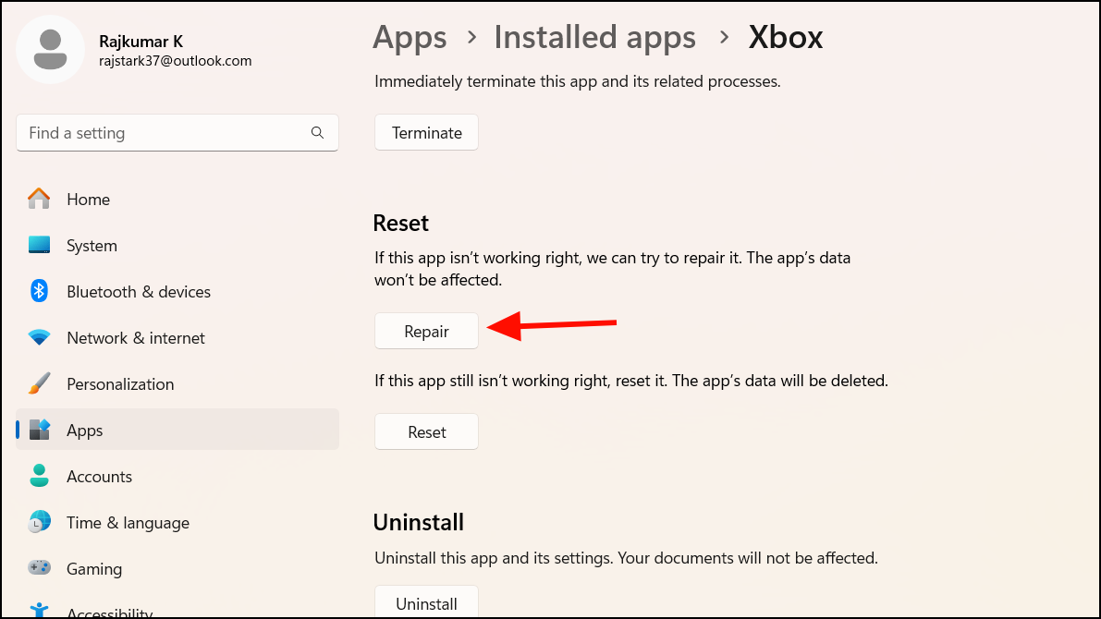The height and width of the screenshot is (619, 1101).
Task: Click the Home icon in sidebar
Action: pos(39,199)
